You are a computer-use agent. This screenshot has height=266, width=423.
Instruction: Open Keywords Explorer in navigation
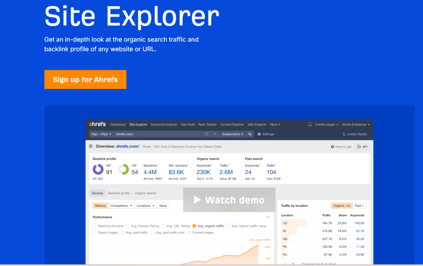164,125
